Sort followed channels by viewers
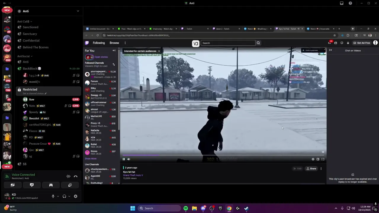 tap(113, 64)
